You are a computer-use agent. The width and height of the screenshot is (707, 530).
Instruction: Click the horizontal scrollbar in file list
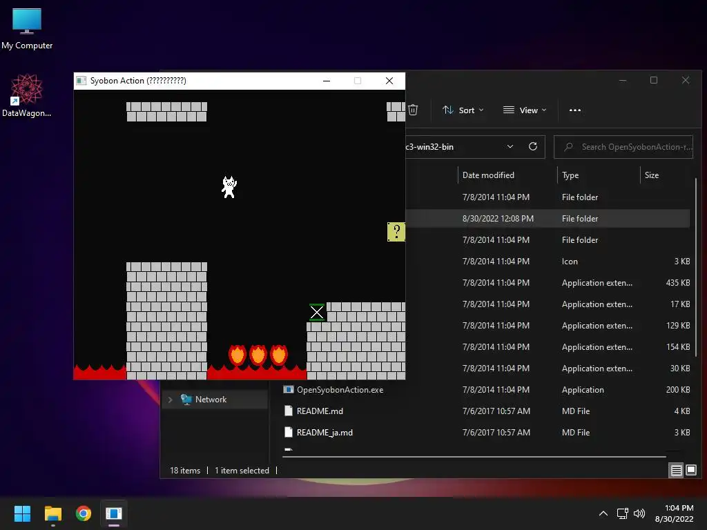pyautogui.click(x=474, y=457)
